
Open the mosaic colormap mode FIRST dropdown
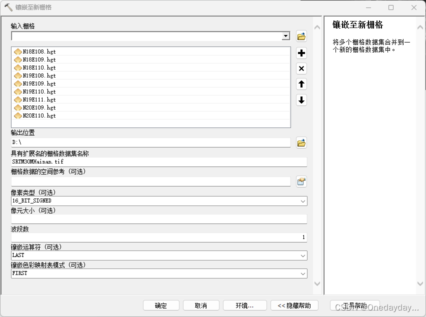(303, 273)
